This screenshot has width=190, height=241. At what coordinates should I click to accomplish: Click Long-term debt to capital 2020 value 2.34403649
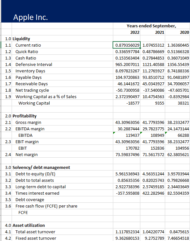tap(178, 187)
